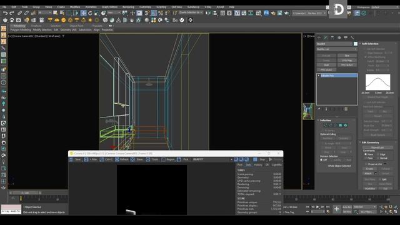Switch to the Freeform ribbon tab
This screenshot has height=225, width=400.
(36, 26)
